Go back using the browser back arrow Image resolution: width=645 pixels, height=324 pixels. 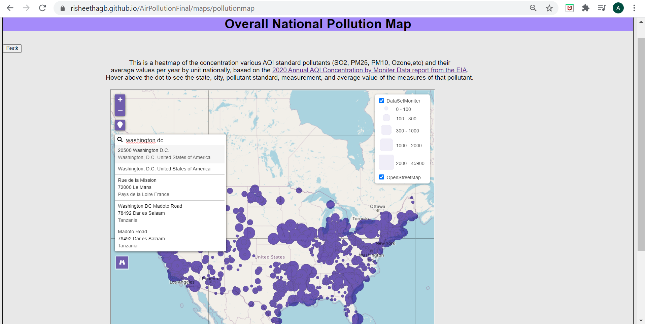[x=10, y=8]
